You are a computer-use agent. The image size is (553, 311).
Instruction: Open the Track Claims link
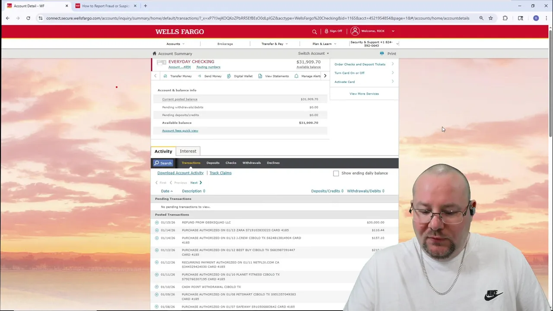pyautogui.click(x=220, y=173)
